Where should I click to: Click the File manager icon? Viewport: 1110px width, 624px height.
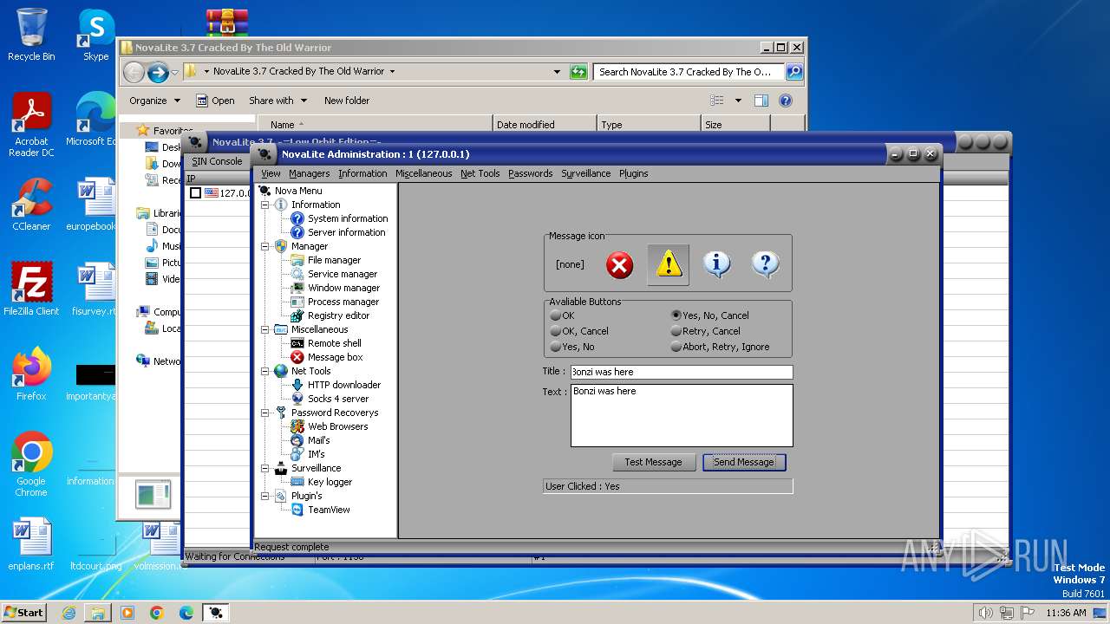click(x=297, y=260)
